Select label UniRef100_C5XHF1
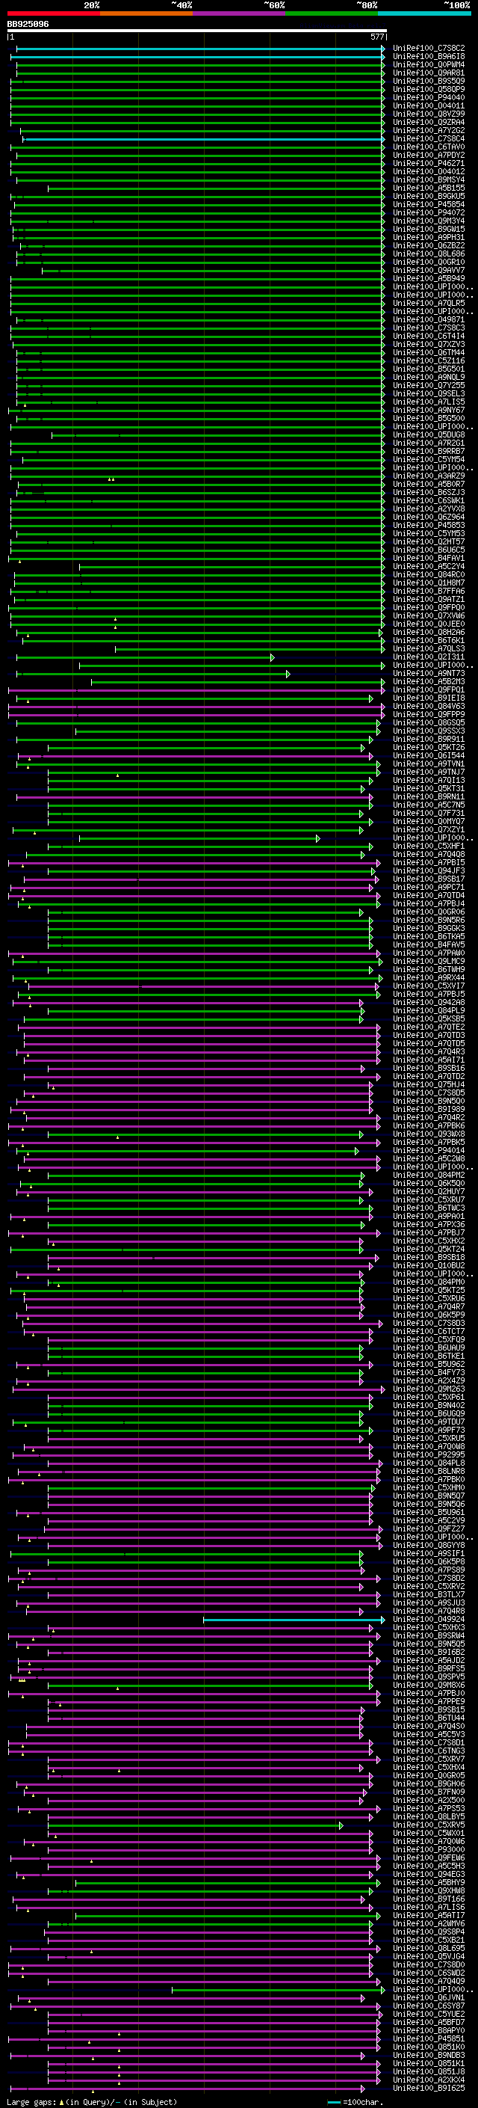 pos(429,847)
